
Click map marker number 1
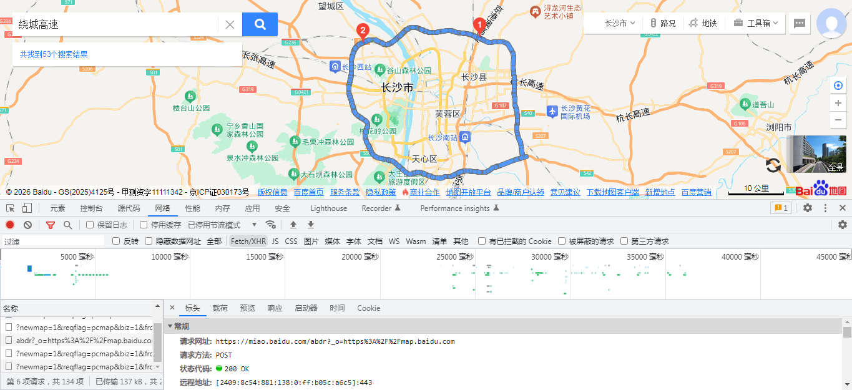(479, 25)
